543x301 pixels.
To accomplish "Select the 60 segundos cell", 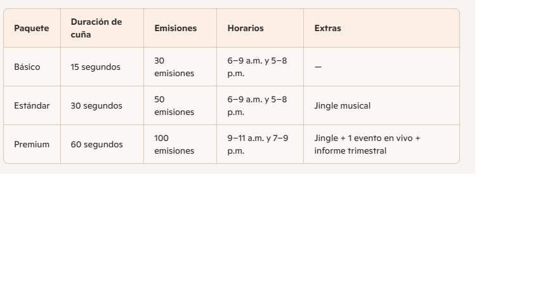I will point(96,145).
